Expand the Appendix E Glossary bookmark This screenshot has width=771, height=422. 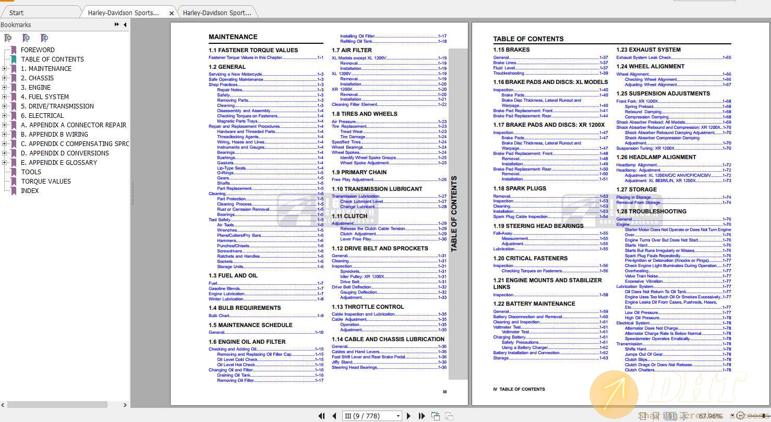coord(5,163)
